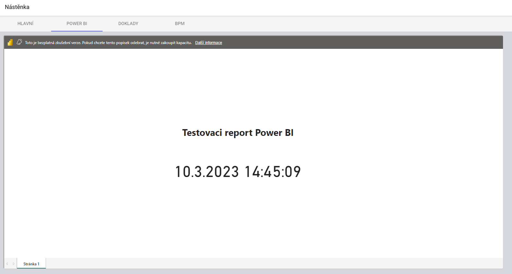The width and height of the screenshot is (512, 274).
Task: Click the Další informace link
Action: (x=208, y=43)
